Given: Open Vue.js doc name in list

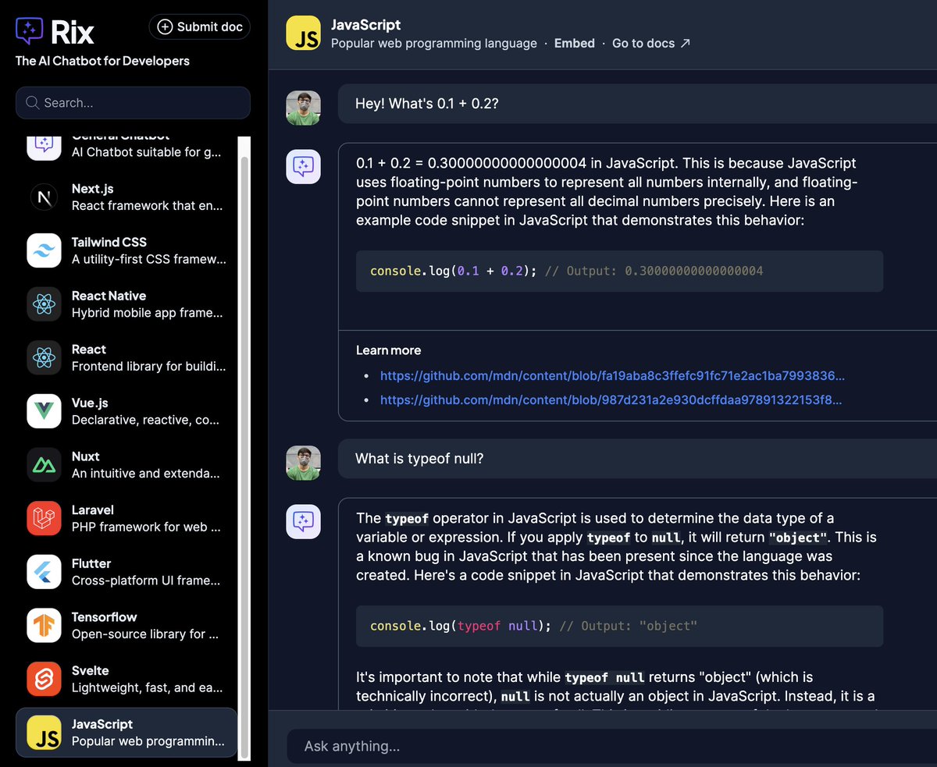Looking at the screenshot, I should pos(90,403).
